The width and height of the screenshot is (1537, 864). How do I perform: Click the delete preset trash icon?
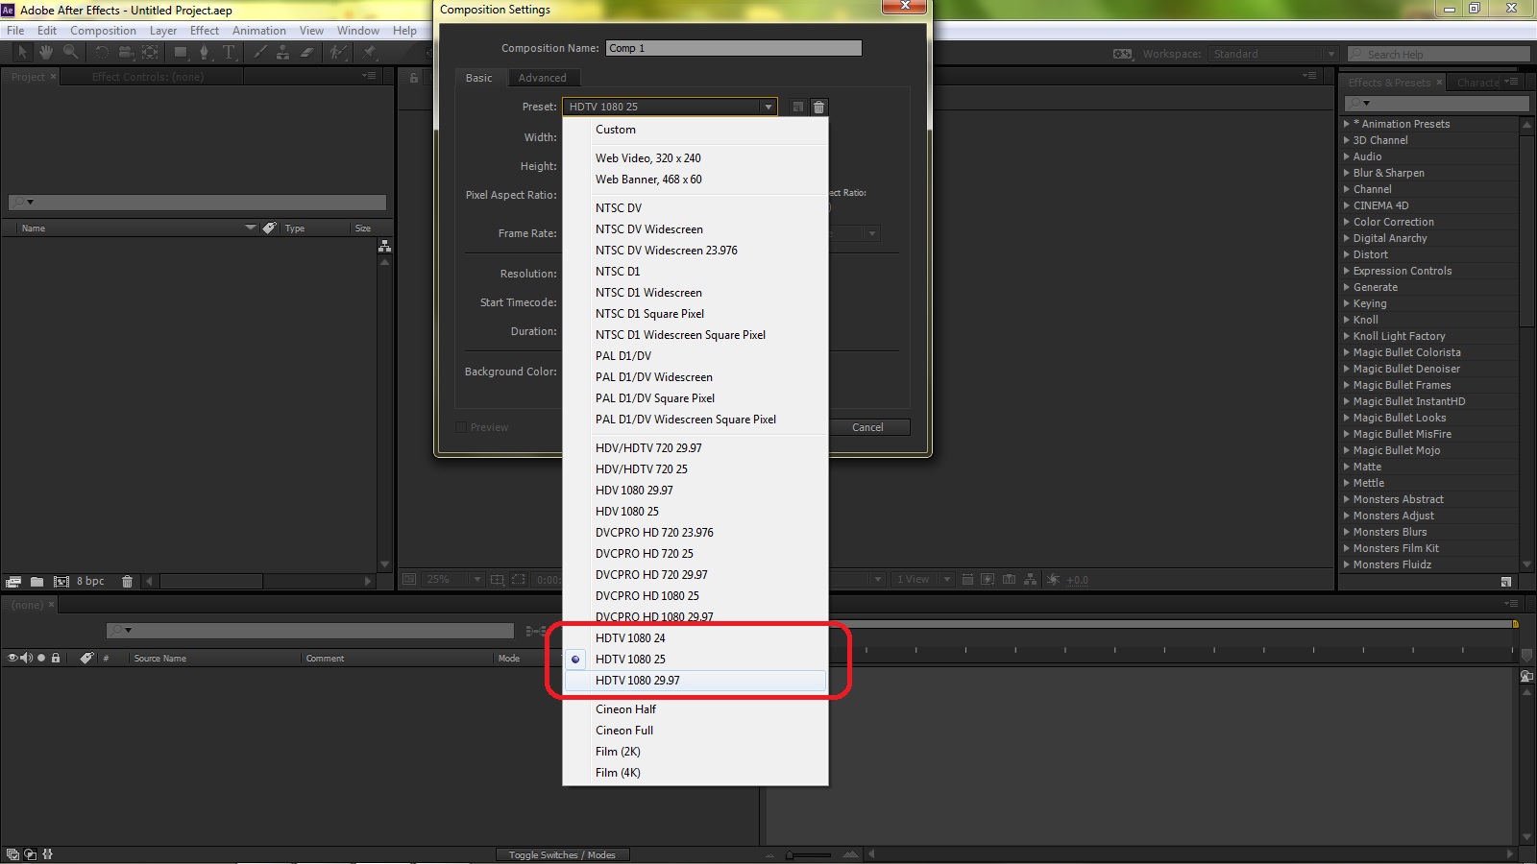pyautogui.click(x=818, y=107)
